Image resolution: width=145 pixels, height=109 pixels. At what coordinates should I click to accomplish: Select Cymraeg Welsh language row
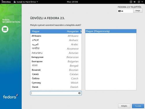pyautogui.click(x=56, y=83)
